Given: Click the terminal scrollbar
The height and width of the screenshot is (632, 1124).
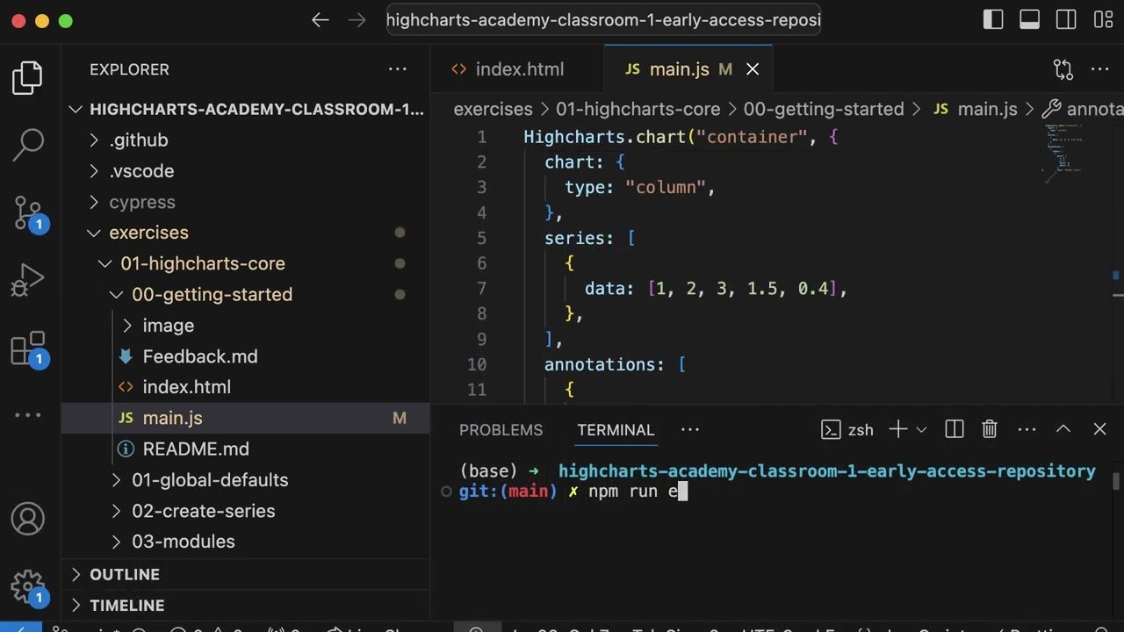Looking at the screenshot, I should [x=1116, y=481].
